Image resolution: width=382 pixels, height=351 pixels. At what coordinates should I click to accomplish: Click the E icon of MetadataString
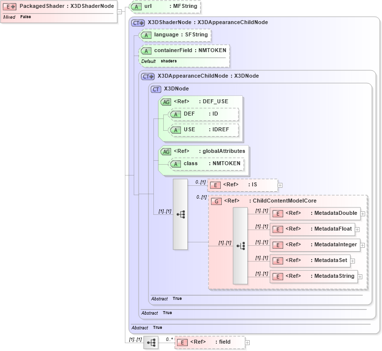[x=278, y=277]
